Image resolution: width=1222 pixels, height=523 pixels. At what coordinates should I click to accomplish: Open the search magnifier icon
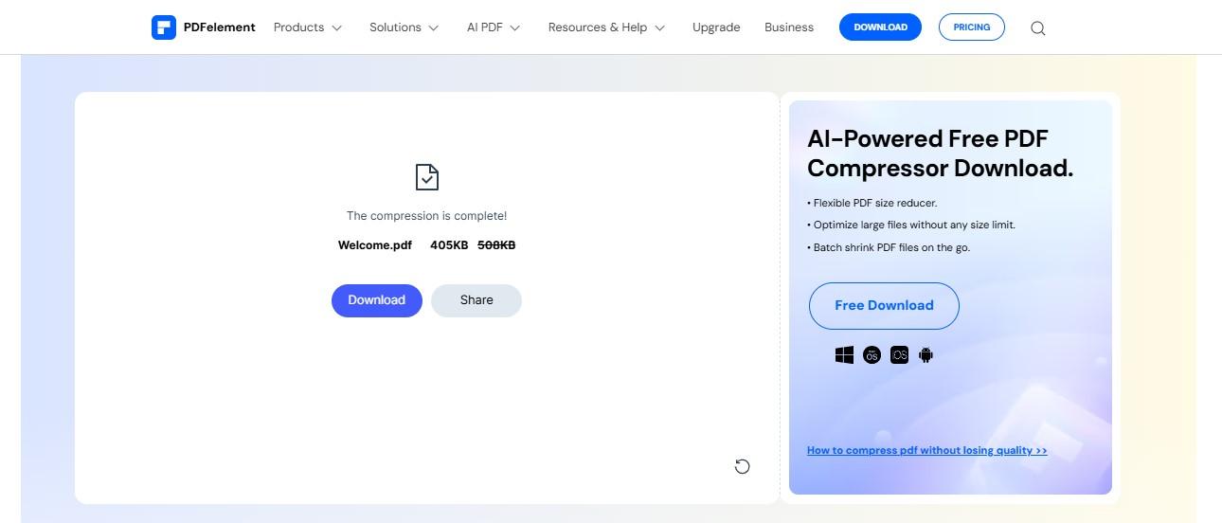coord(1037,28)
